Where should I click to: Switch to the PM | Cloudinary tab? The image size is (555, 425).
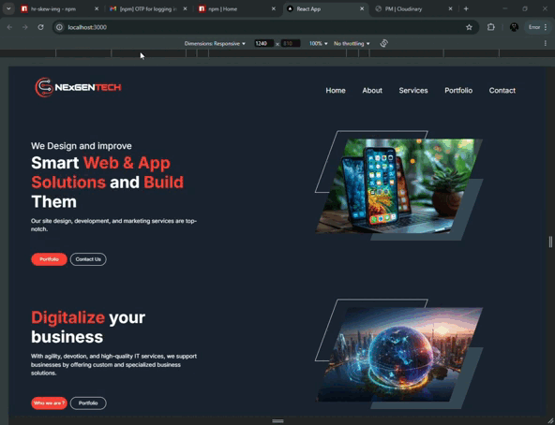click(413, 8)
